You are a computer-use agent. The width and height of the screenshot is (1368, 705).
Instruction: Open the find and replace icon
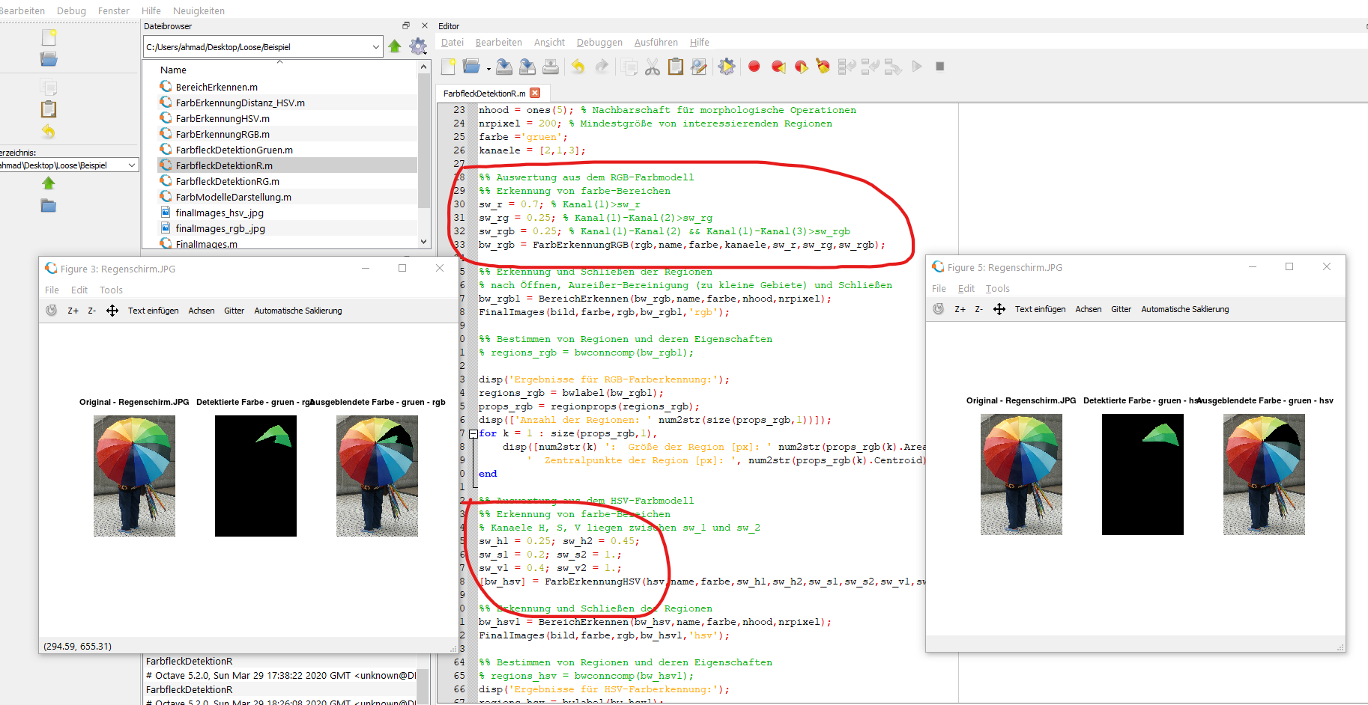pos(699,67)
